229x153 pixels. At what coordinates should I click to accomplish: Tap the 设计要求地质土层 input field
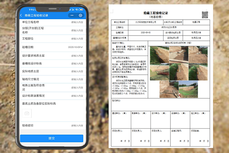click(x=52, y=56)
